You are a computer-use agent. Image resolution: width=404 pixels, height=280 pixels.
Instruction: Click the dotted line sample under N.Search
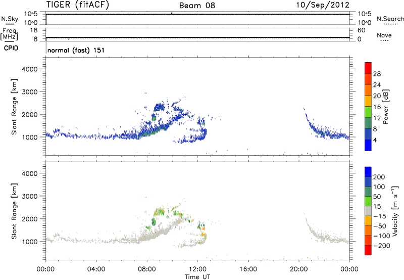[x=390, y=24]
